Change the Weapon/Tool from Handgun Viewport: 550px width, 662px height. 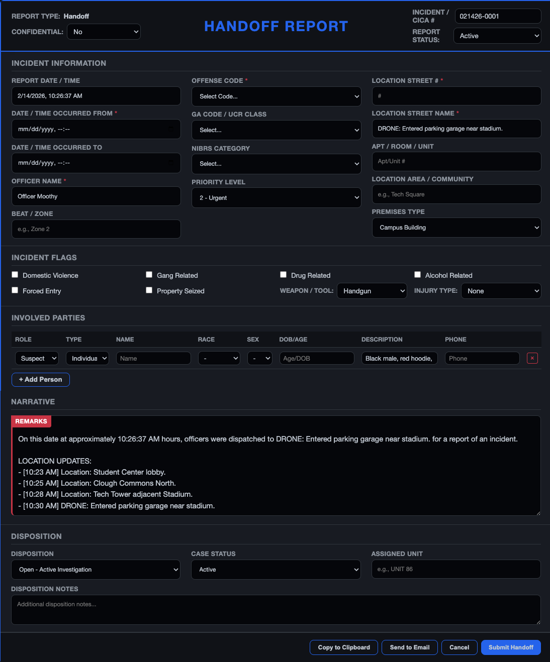click(x=372, y=290)
